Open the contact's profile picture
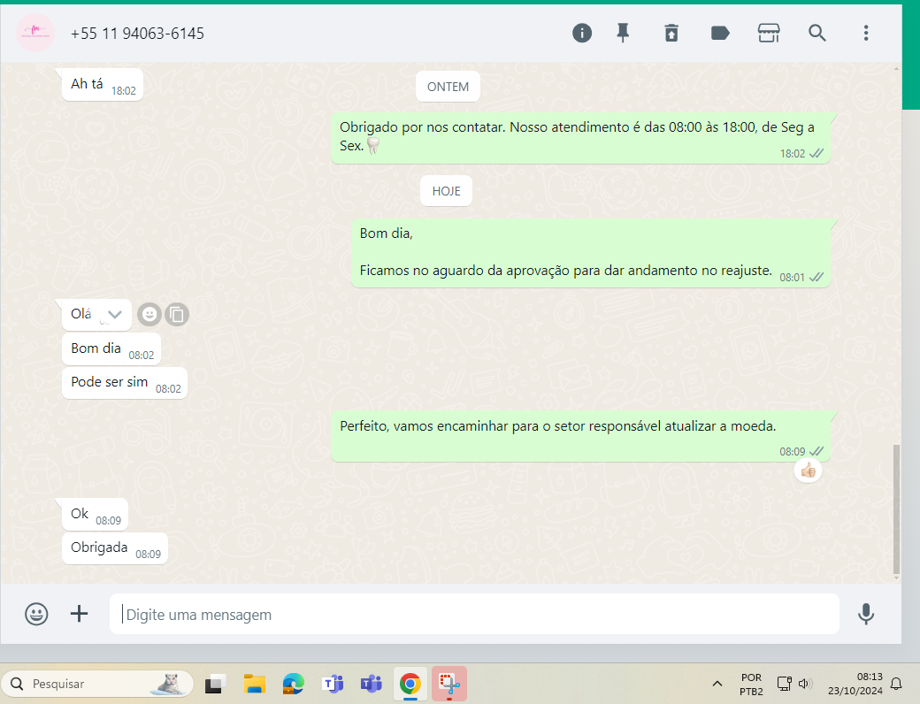 click(x=35, y=33)
